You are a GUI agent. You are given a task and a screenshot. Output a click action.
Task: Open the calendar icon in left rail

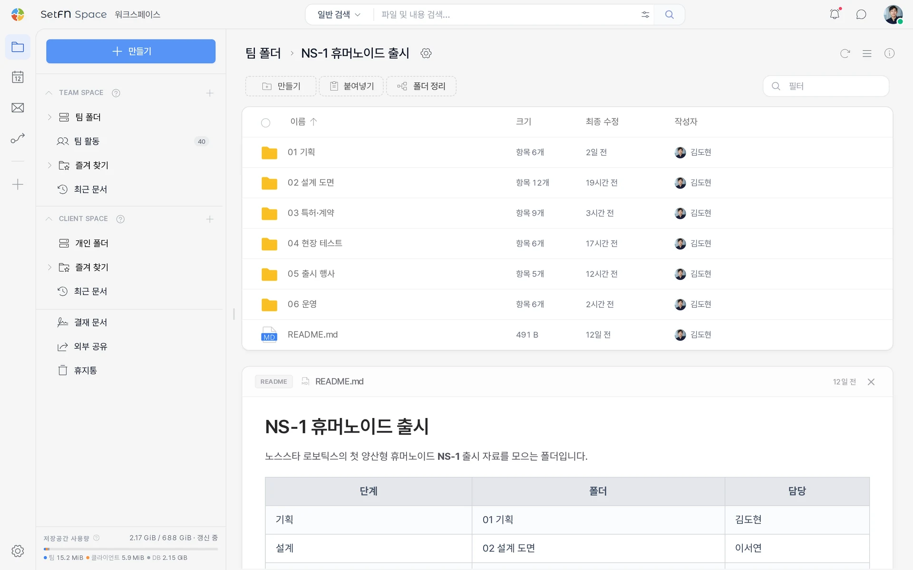(x=18, y=77)
